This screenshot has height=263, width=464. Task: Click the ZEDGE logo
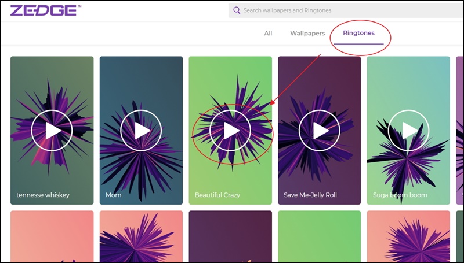point(45,10)
